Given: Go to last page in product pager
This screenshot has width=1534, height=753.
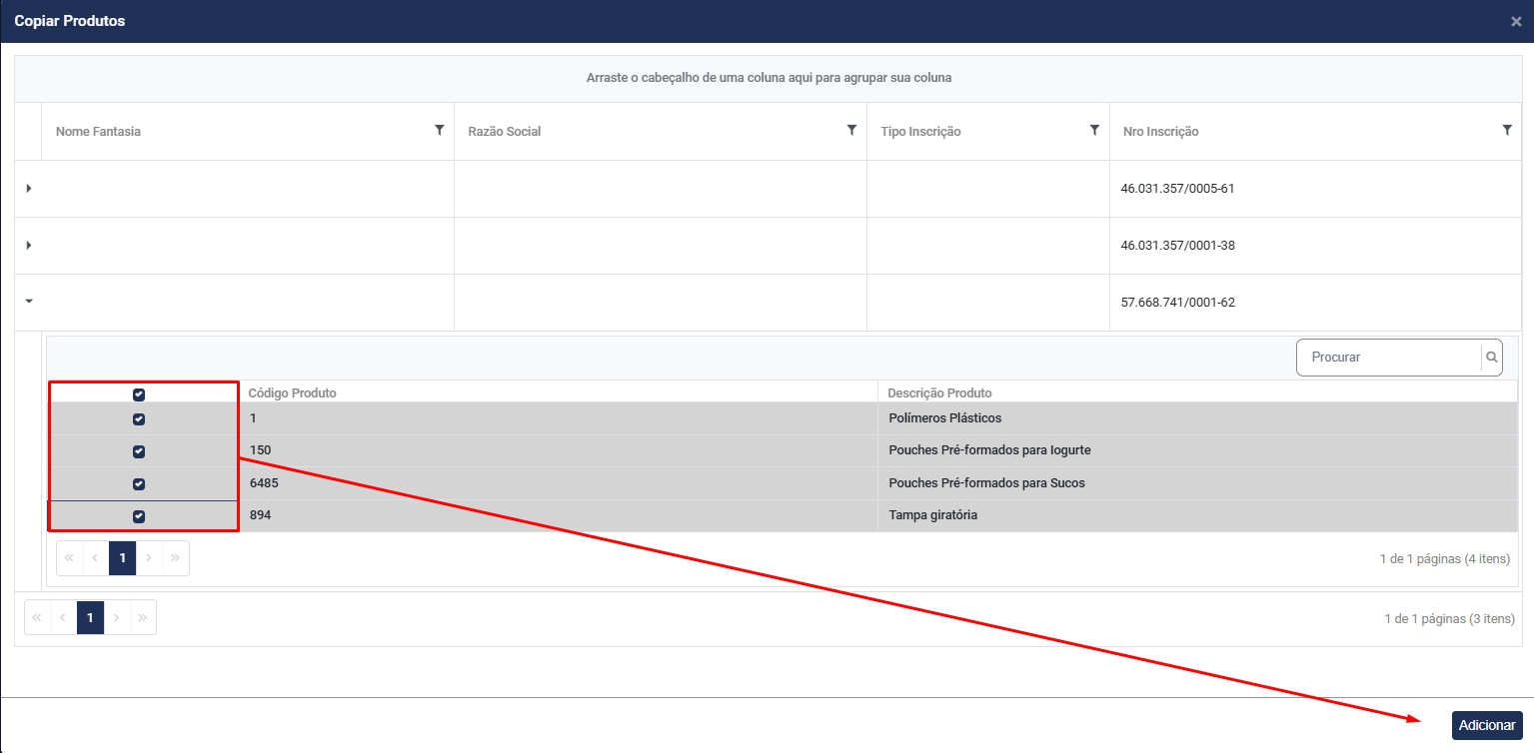Looking at the screenshot, I should click(x=175, y=558).
